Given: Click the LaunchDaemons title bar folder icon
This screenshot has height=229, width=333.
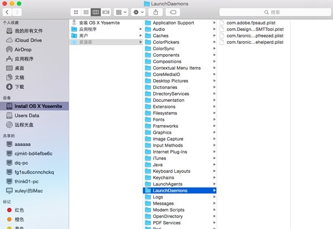Looking at the screenshot, I should 147,4.
